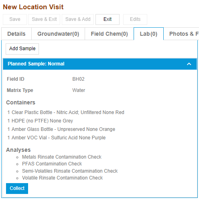Image resolution: width=199 pixels, height=206 pixels.
Task: Select the Field Chem(0) tab
Action: pos(109,34)
